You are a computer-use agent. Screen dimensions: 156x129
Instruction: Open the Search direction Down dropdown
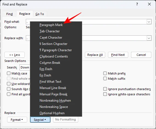tap(25, 67)
